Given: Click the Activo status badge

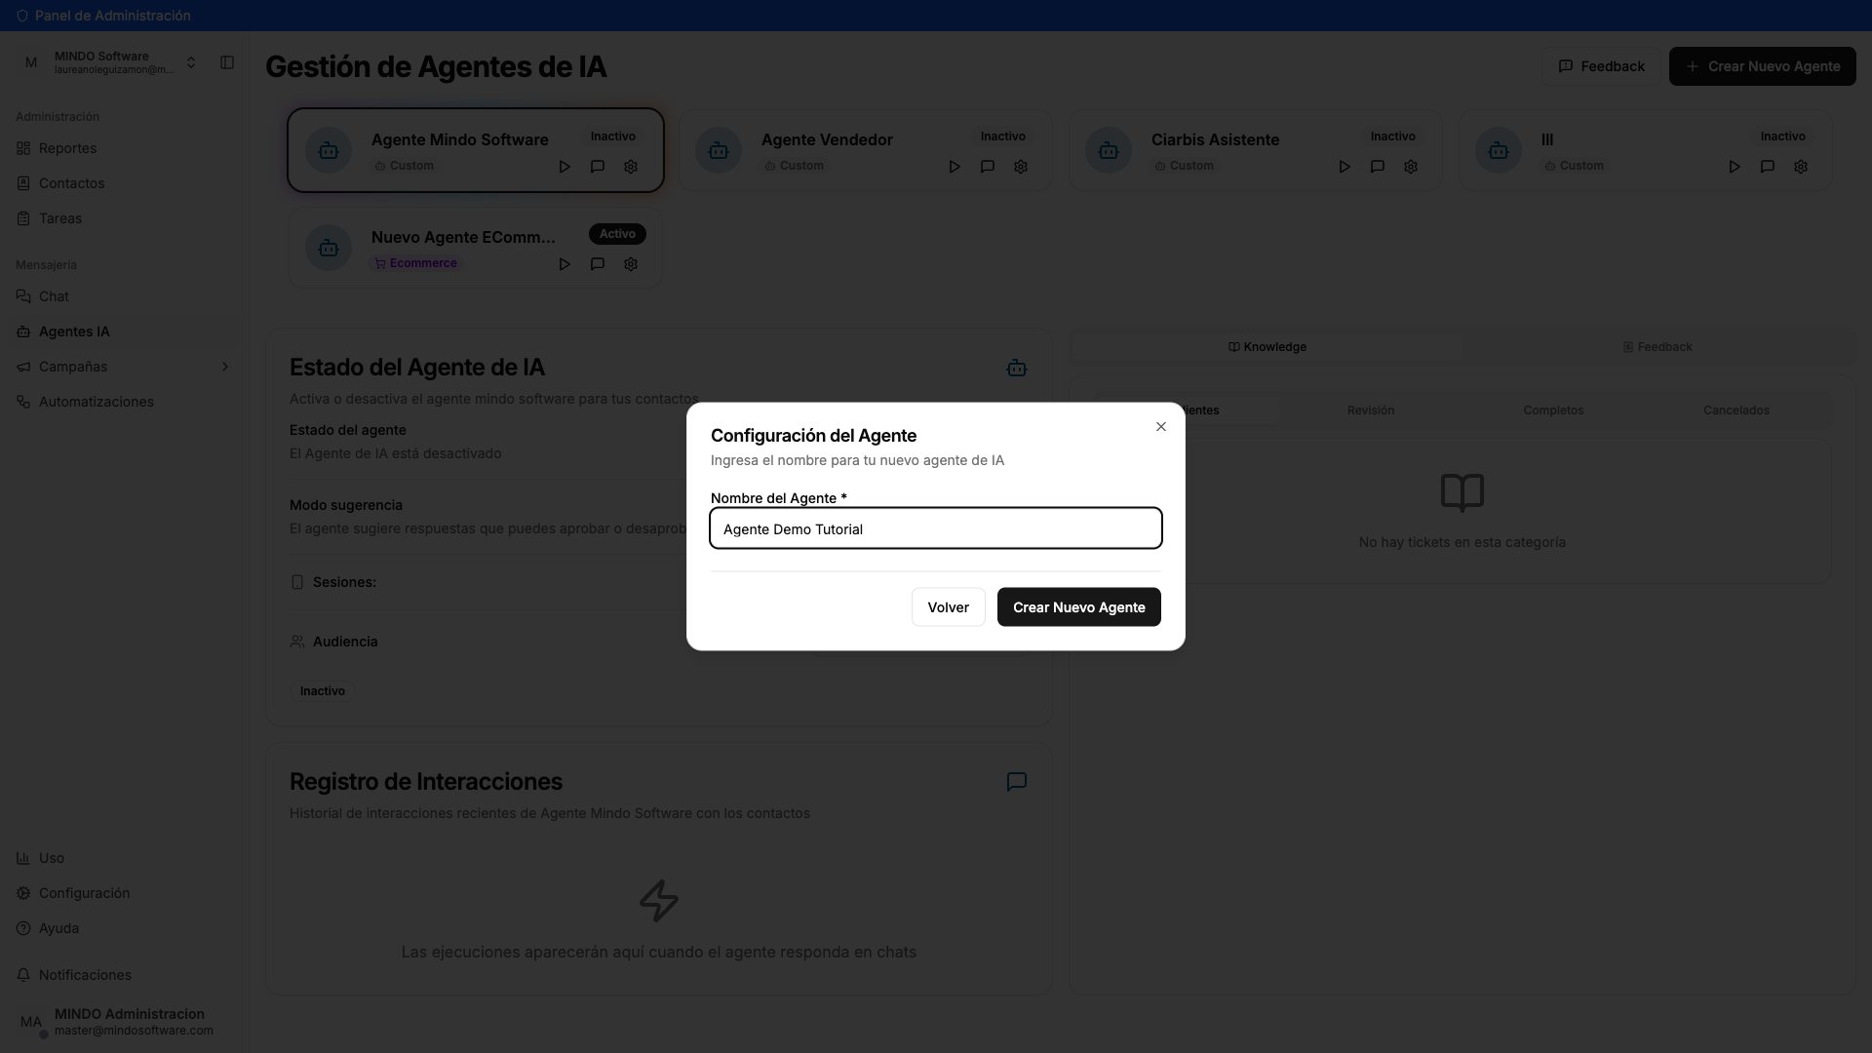Looking at the screenshot, I should [x=617, y=234].
